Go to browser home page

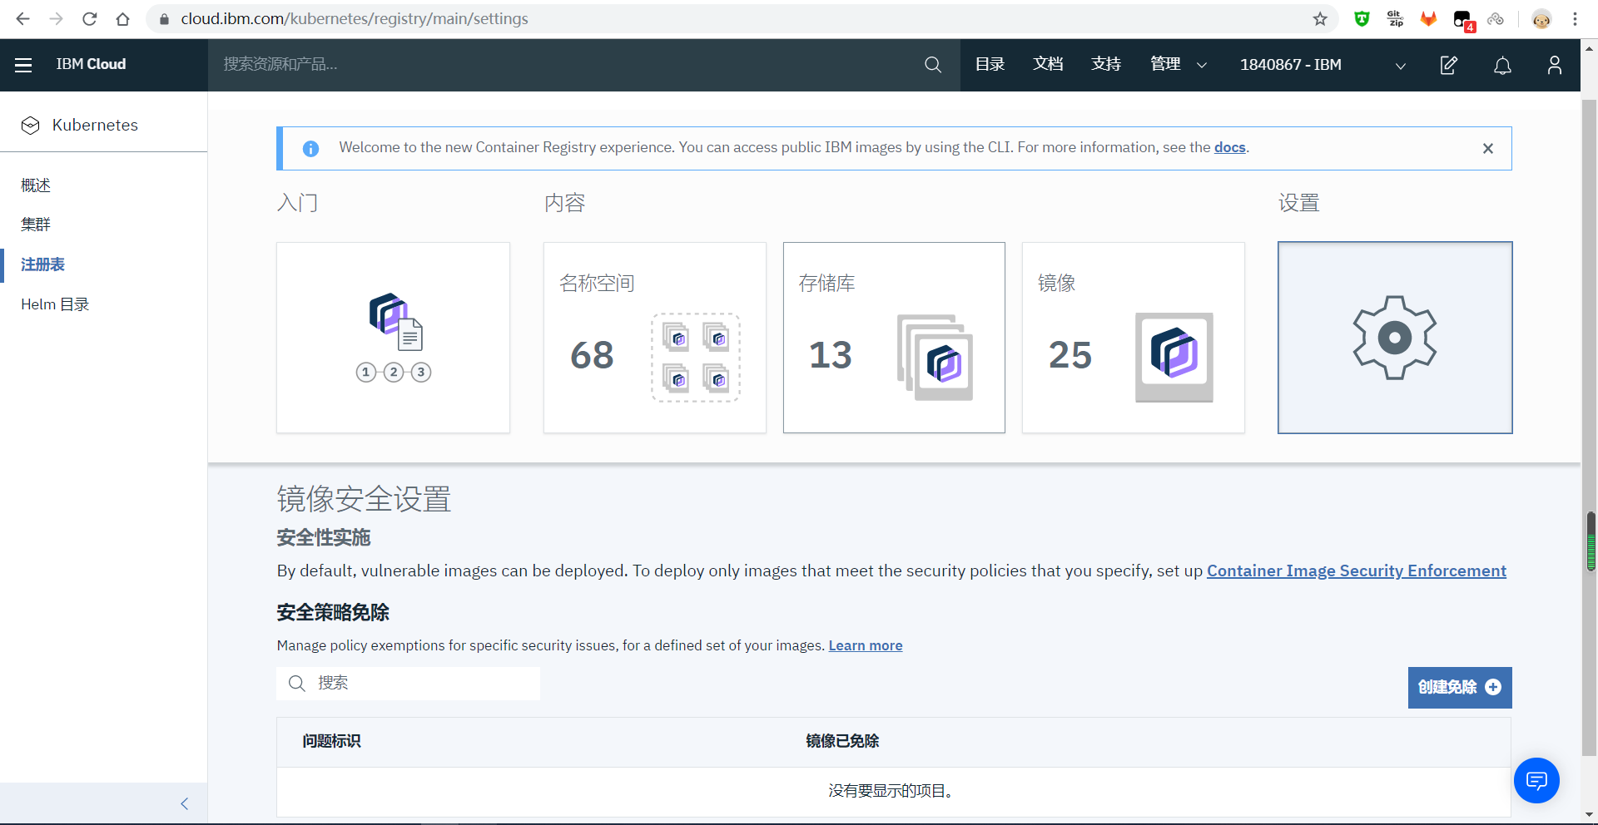(122, 18)
